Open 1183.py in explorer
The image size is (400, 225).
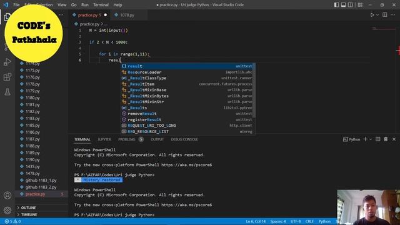(x=32, y=118)
